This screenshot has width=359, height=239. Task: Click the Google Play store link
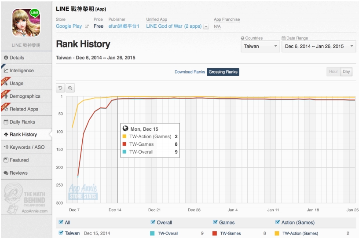click(69, 26)
